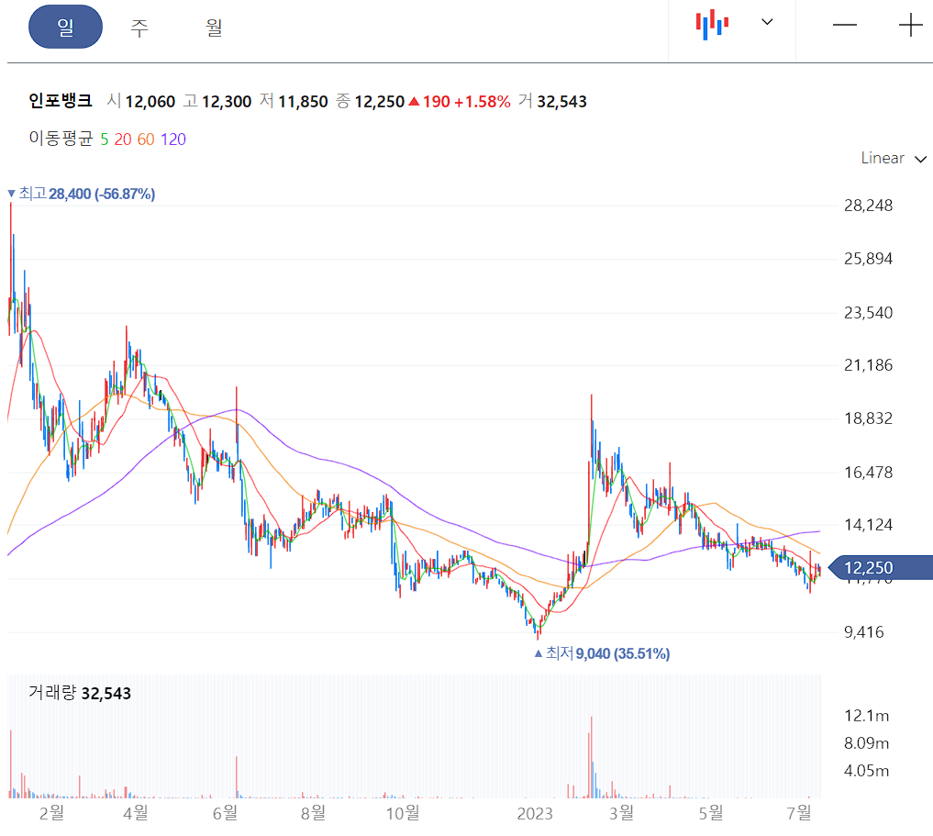Select the active 일 (daily) tab
Viewport: 933px width, 836px height.
click(x=65, y=28)
